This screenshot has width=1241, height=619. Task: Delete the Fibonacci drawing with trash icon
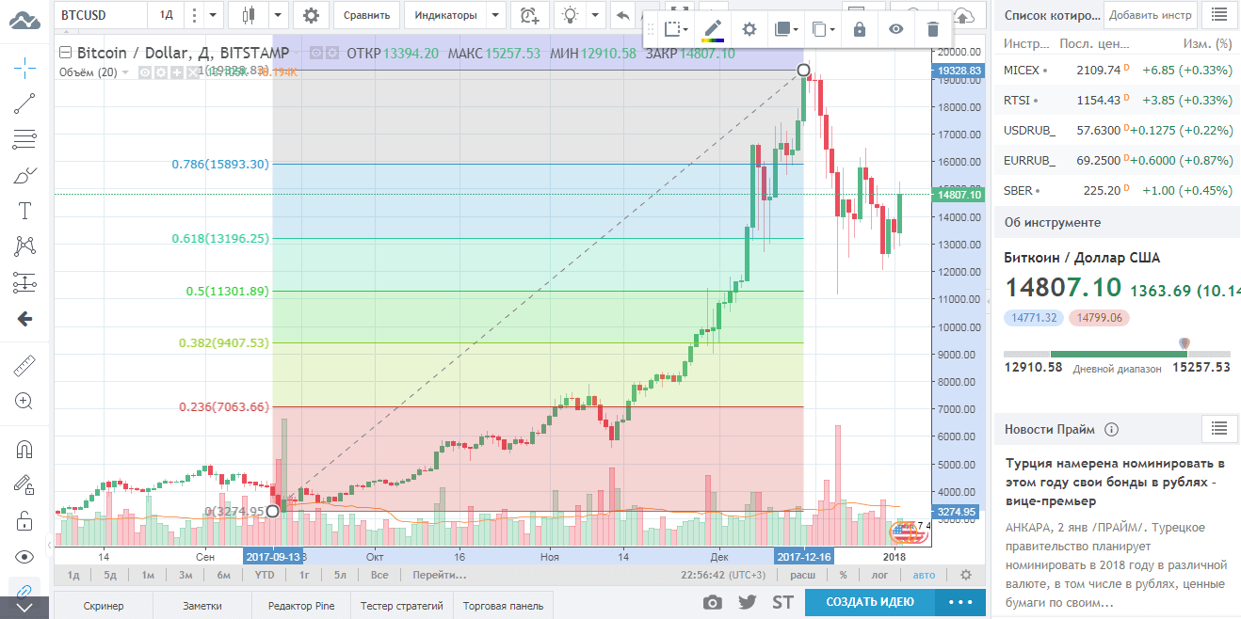click(932, 29)
